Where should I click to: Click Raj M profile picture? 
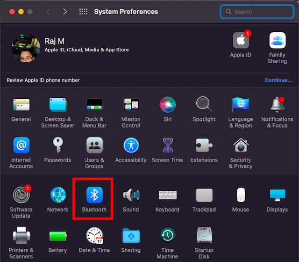pos(26,48)
